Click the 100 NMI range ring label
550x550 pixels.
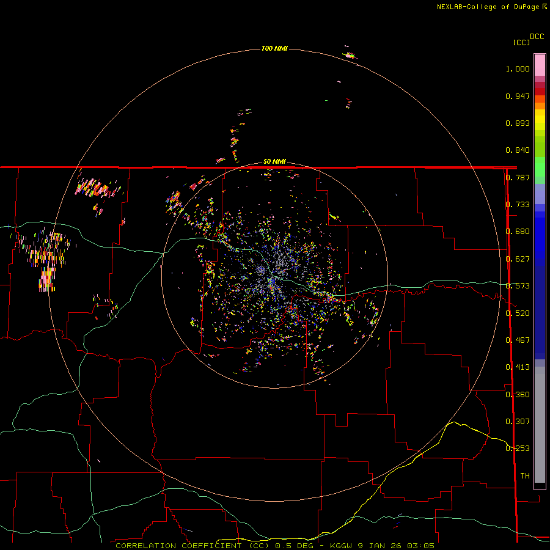[274, 48]
